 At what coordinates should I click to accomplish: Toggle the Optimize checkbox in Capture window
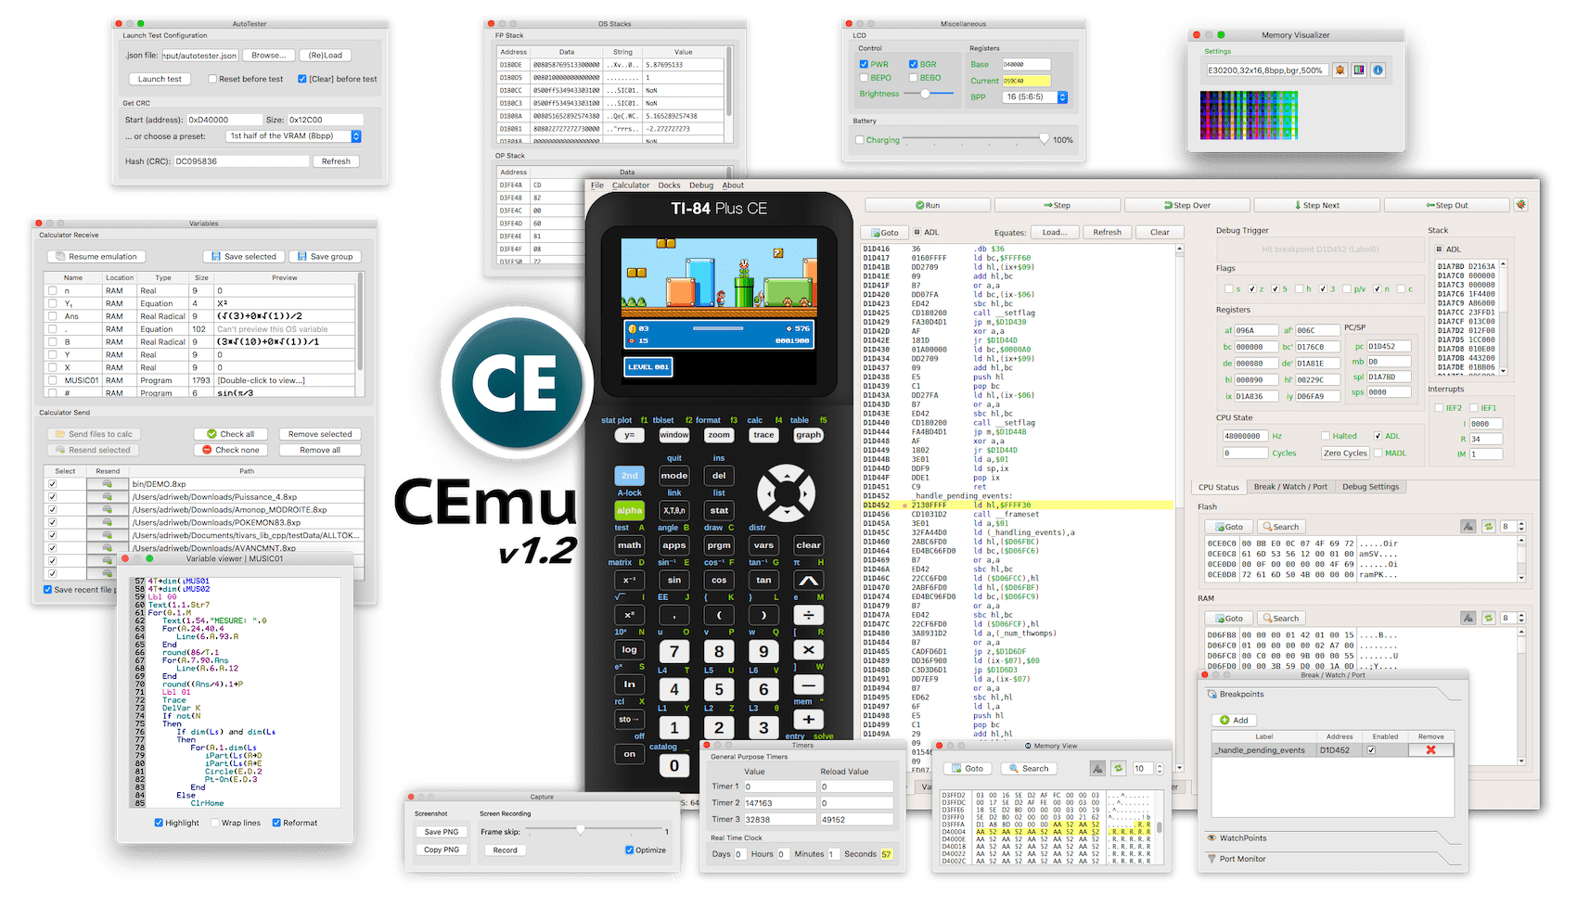tap(630, 850)
